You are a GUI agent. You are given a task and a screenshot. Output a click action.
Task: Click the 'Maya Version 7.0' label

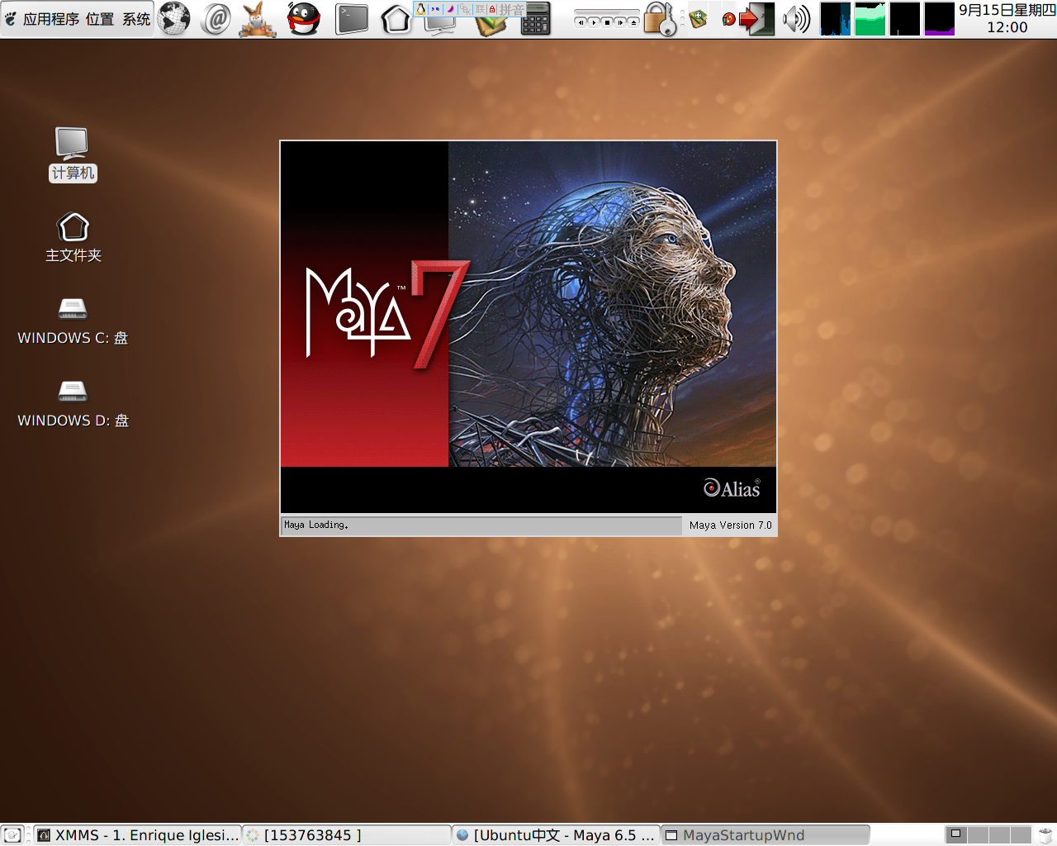tap(731, 525)
